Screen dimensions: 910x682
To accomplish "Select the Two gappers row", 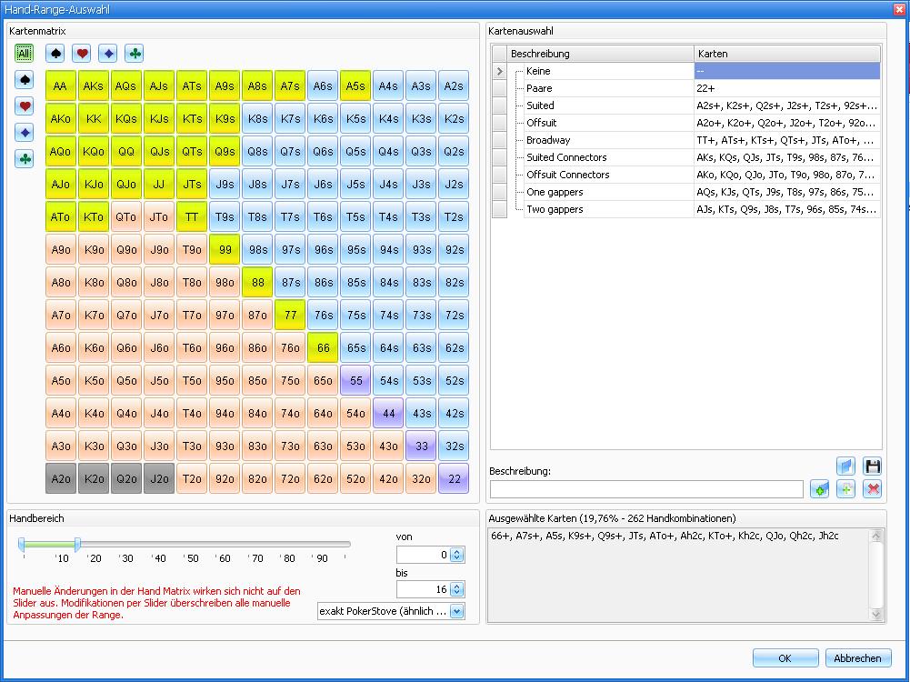I will pos(686,209).
